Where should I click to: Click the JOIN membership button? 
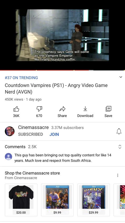(54, 134)
